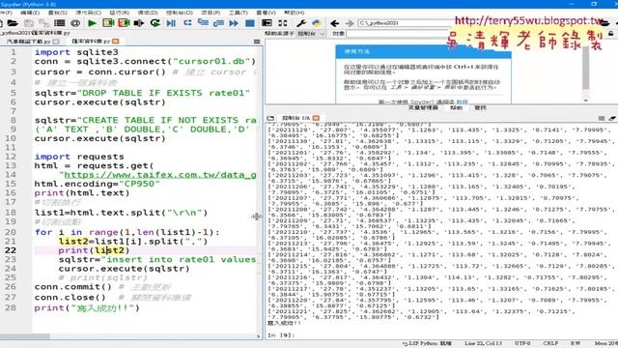
Task: Open the 运行(R) menu
Action: tap(120, 13)
